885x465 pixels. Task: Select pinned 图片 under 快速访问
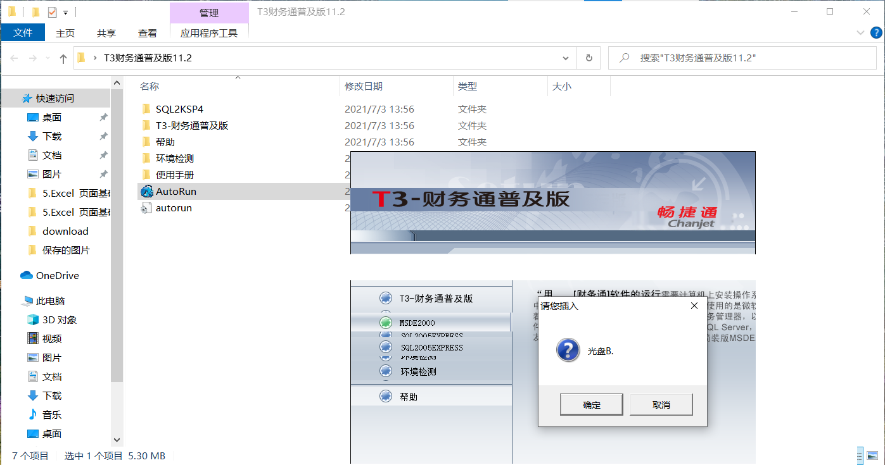(52, 174)
